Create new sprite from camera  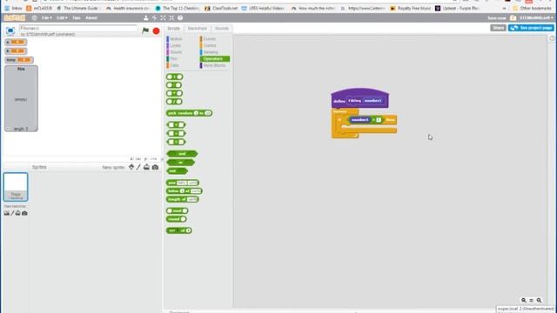[155, 167]
